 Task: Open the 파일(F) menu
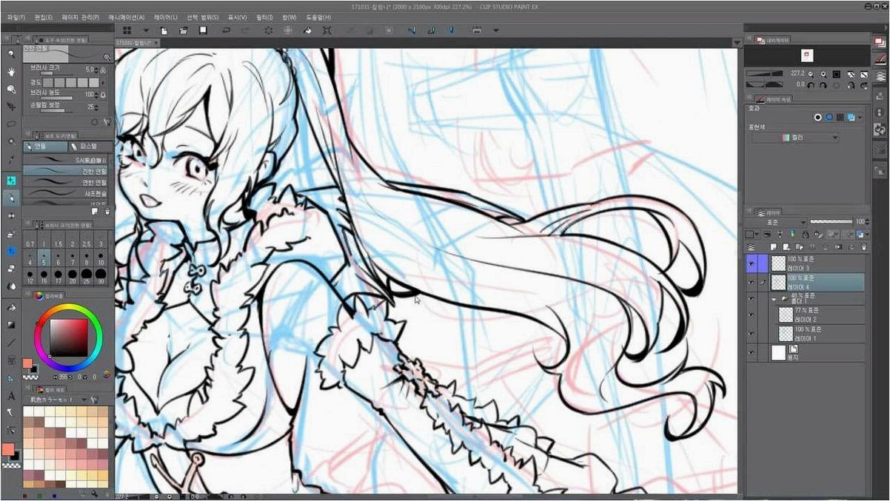[16, 16]
